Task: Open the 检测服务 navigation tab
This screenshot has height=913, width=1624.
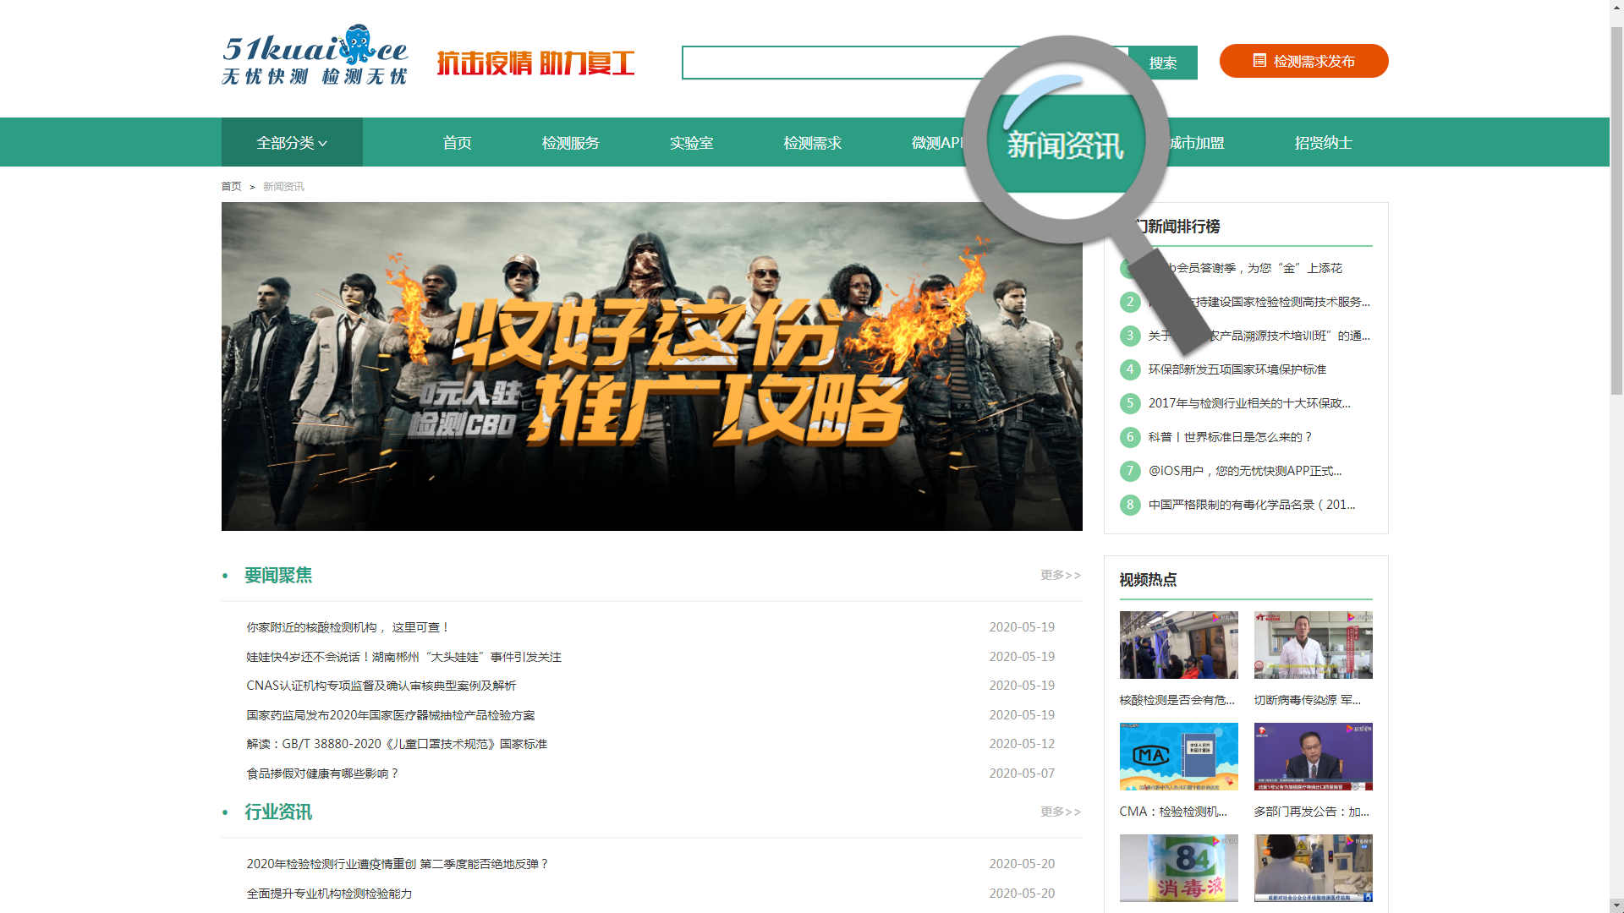Action: [571, 143]
